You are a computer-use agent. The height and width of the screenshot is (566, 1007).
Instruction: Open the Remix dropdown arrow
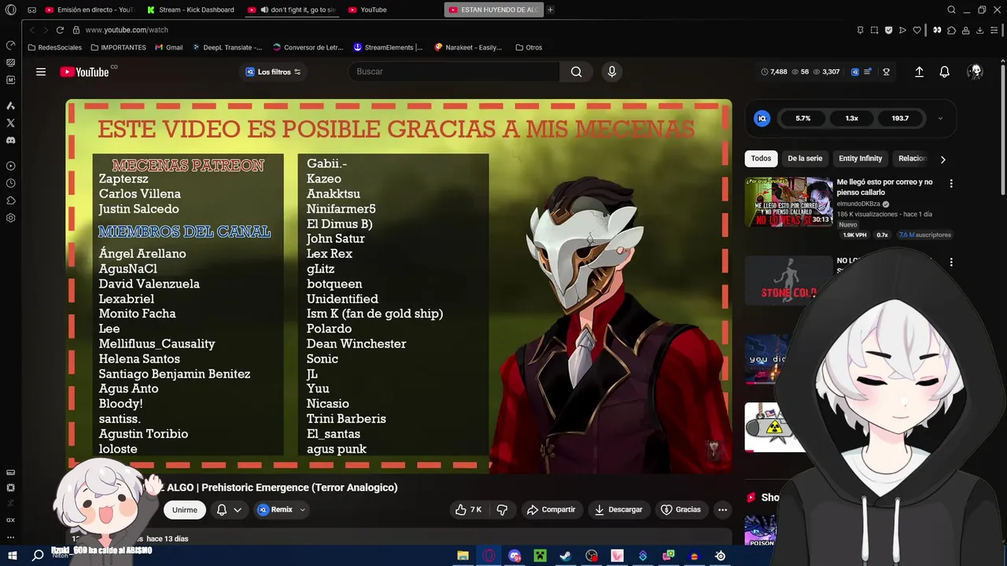click(x=302, y=509)
